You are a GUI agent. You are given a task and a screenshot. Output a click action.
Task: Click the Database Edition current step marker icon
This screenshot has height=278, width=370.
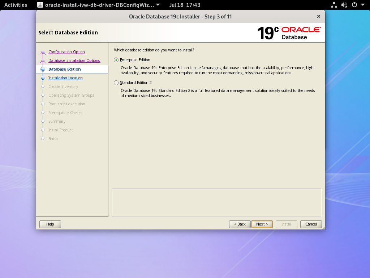coord(43,69)
